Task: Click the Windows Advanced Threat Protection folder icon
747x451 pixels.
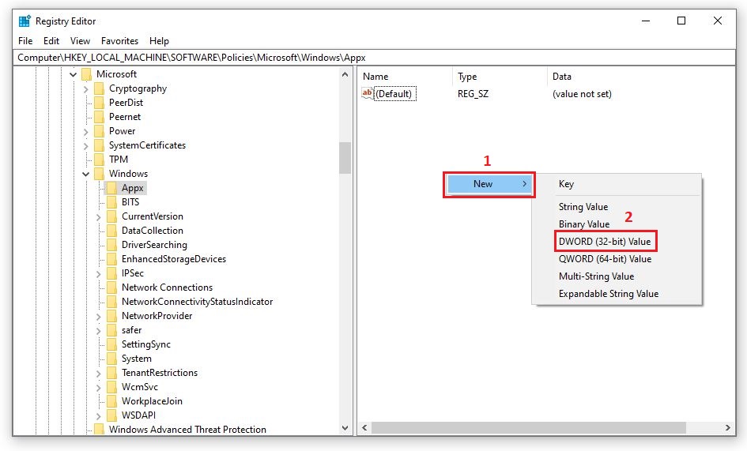Action: click(x=99, y=430)
